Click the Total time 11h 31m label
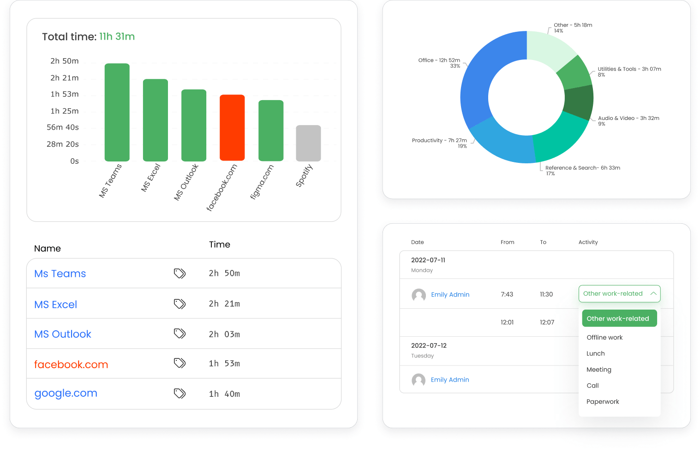The width and height of the screenshot is (700, 454). (89, 36)
